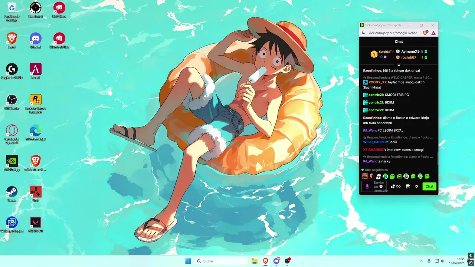Select the VALORANT desktop shortcut
The image size is (475, 267).
point(35,224)
